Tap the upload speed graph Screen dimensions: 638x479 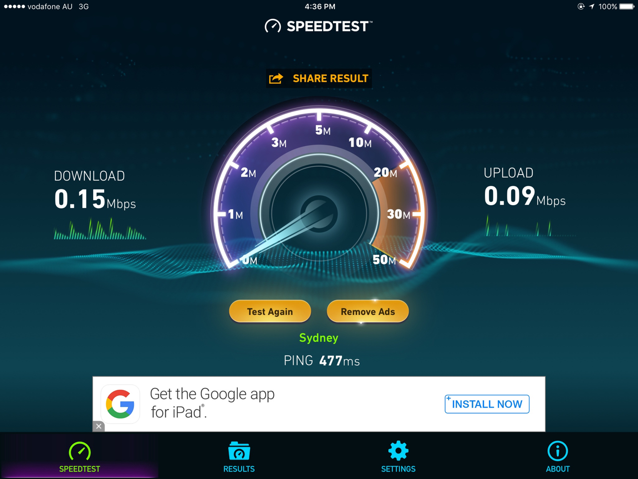tap(519, 226)
